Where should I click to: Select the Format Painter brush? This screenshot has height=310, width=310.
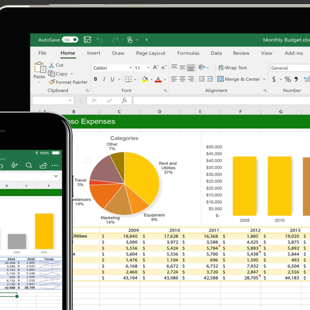click(x=52, y=82)
